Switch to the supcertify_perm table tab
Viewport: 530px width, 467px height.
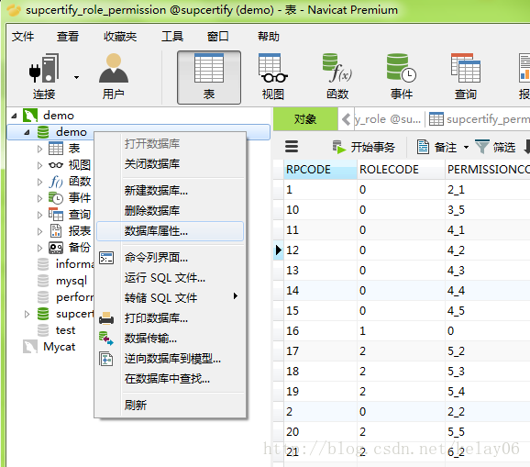(x=480, y=119)
